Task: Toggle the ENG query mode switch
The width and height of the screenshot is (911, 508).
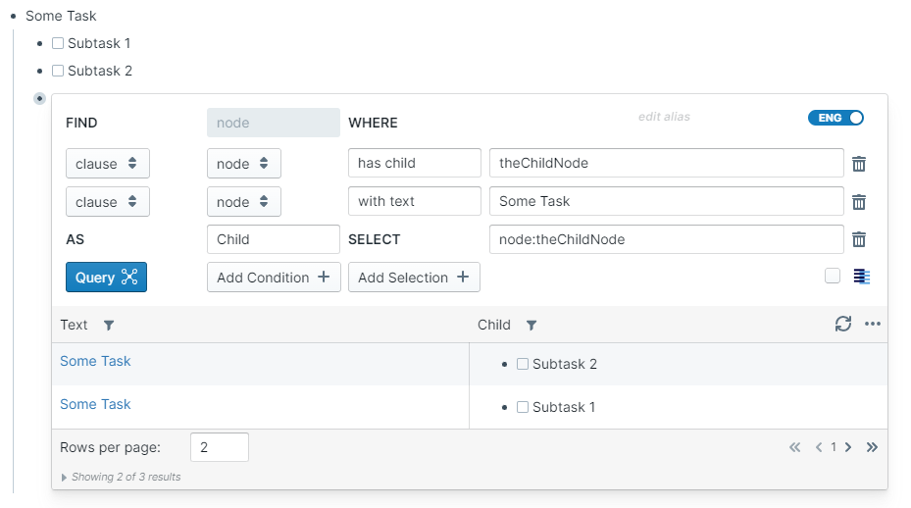Action: (x=835, y=118)
